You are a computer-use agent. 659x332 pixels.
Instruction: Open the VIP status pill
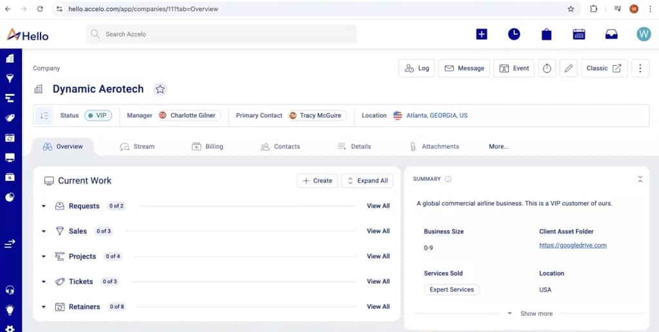tap(98, 116)
